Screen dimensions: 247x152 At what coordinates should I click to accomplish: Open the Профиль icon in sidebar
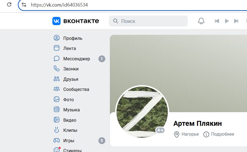click(x=56, y=38)
